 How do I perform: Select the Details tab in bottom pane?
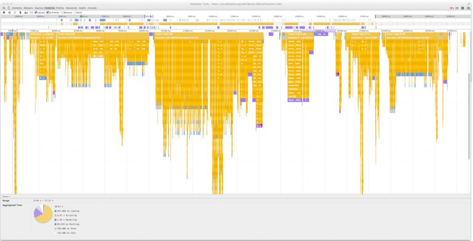6,197
